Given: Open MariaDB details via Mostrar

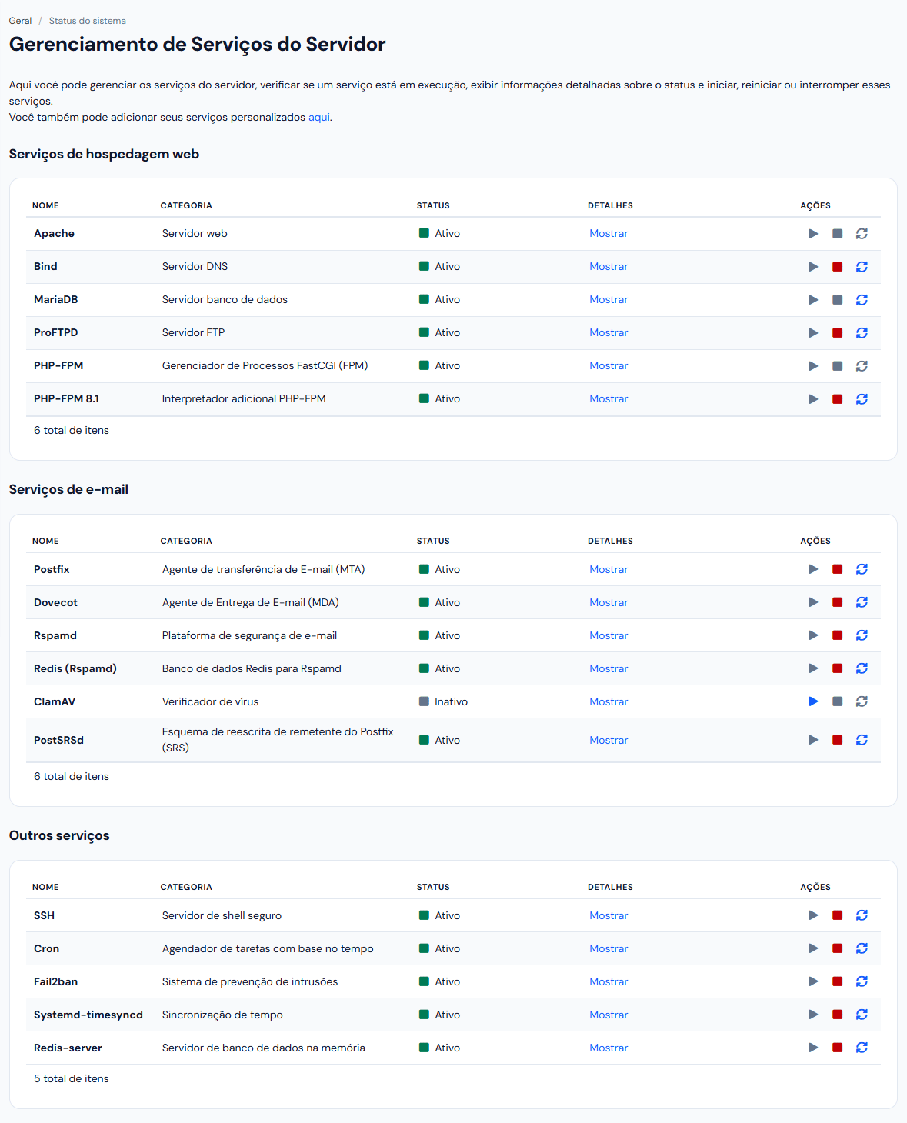Looking at the screenshot, I should pyautogui.click(x=609, y=300).
